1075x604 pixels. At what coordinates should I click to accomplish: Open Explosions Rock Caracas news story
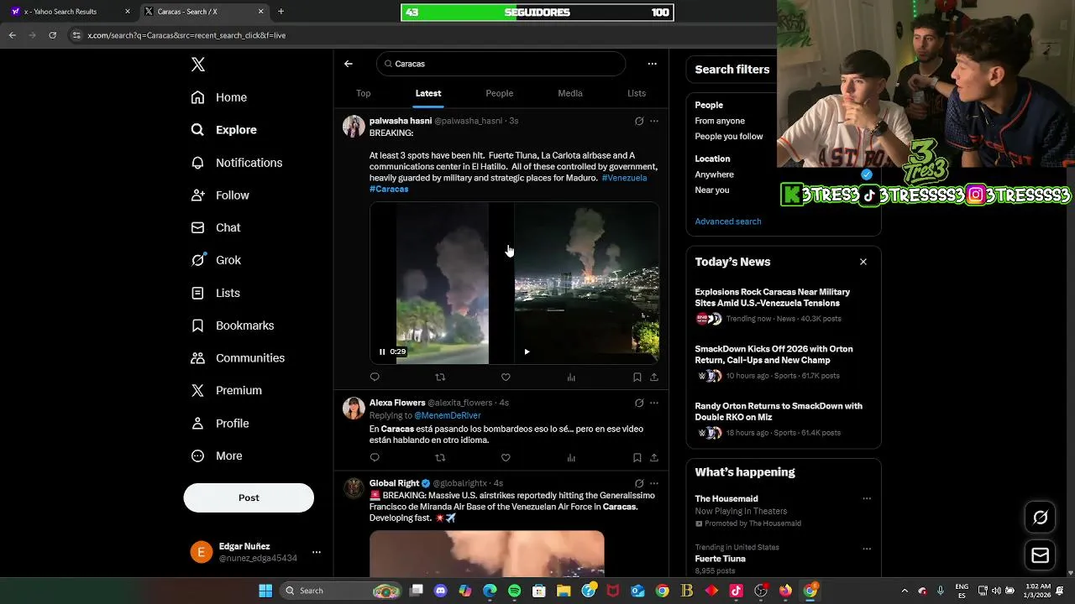point(773,298)
